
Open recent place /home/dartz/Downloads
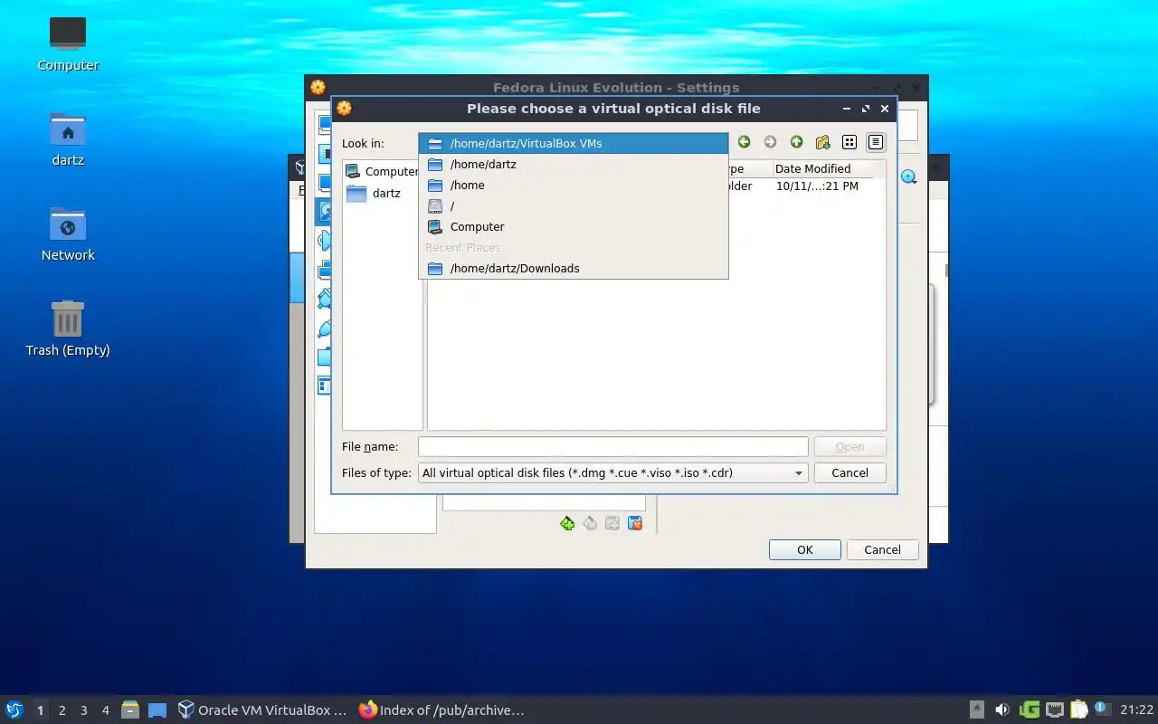574,268
